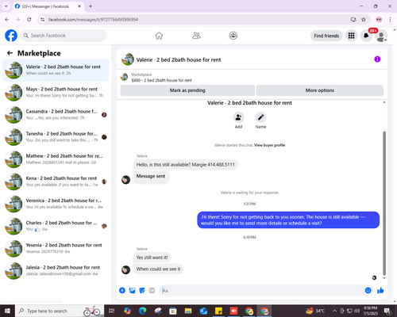
Task: Click Mark as pending
Action: click(x=187, y=90)
